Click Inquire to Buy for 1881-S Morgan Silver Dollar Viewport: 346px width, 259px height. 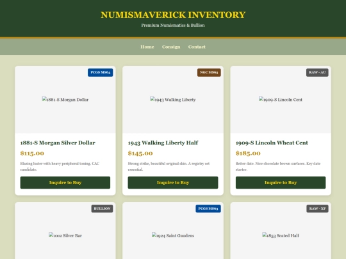pyautogui.click(x=65, y=182)
